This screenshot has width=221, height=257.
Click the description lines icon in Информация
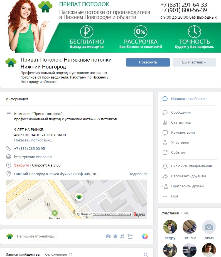click(9, 114)
